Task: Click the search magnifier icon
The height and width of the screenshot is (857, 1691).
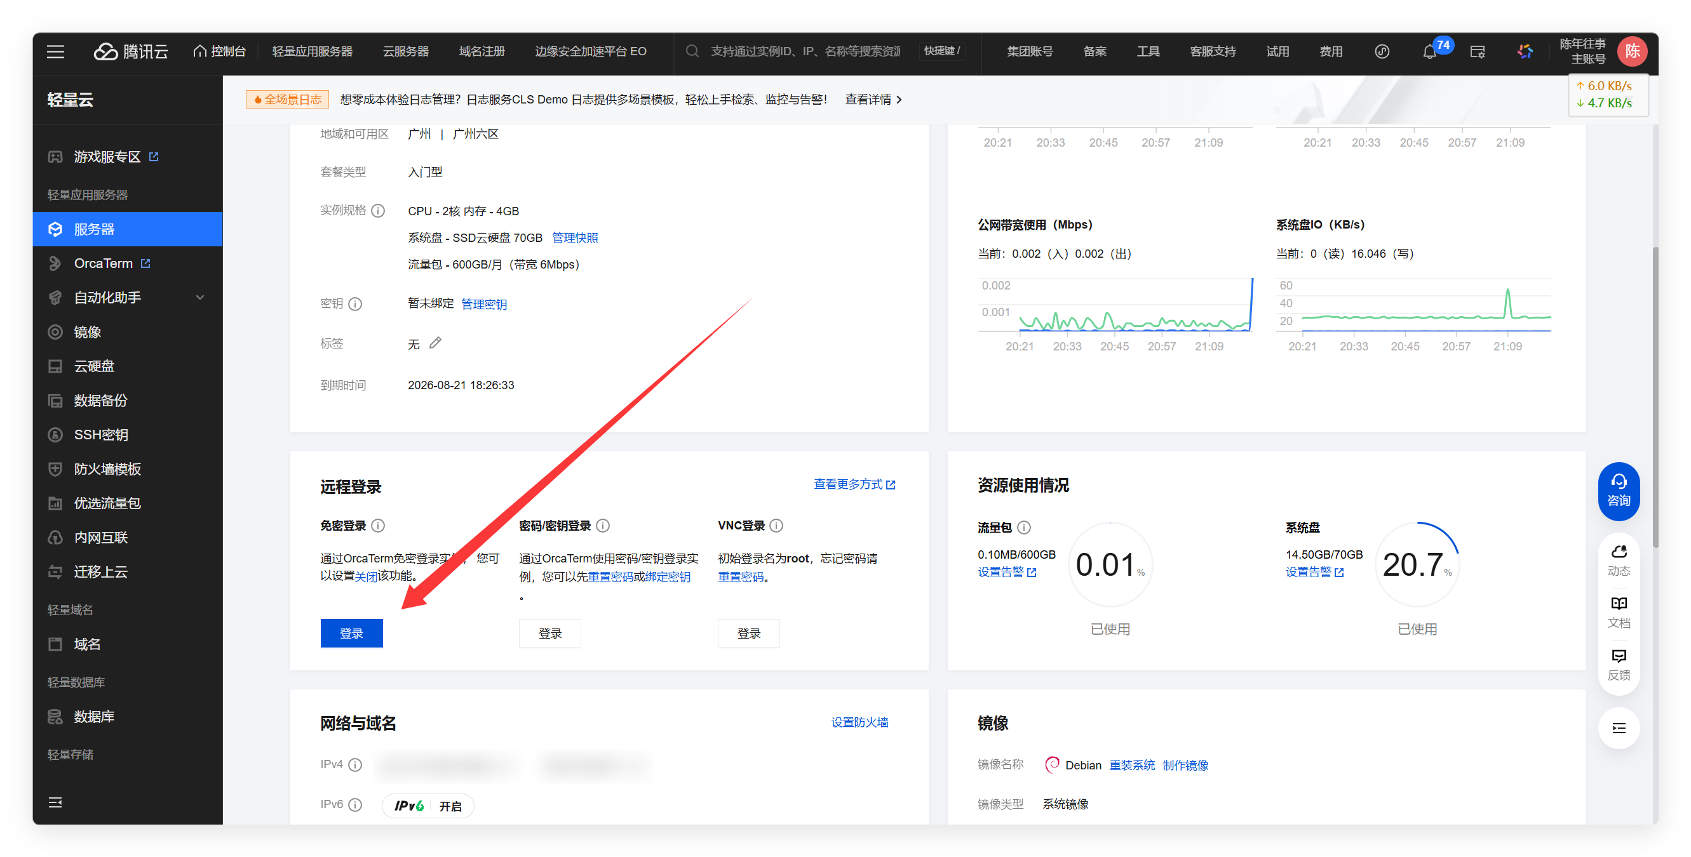Action: pos(692,51)
